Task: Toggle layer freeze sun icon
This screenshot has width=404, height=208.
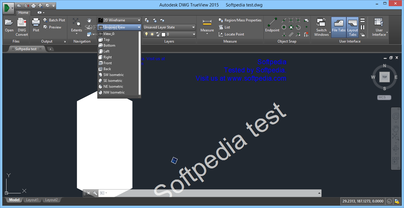Action: click(x=152, y=34)
